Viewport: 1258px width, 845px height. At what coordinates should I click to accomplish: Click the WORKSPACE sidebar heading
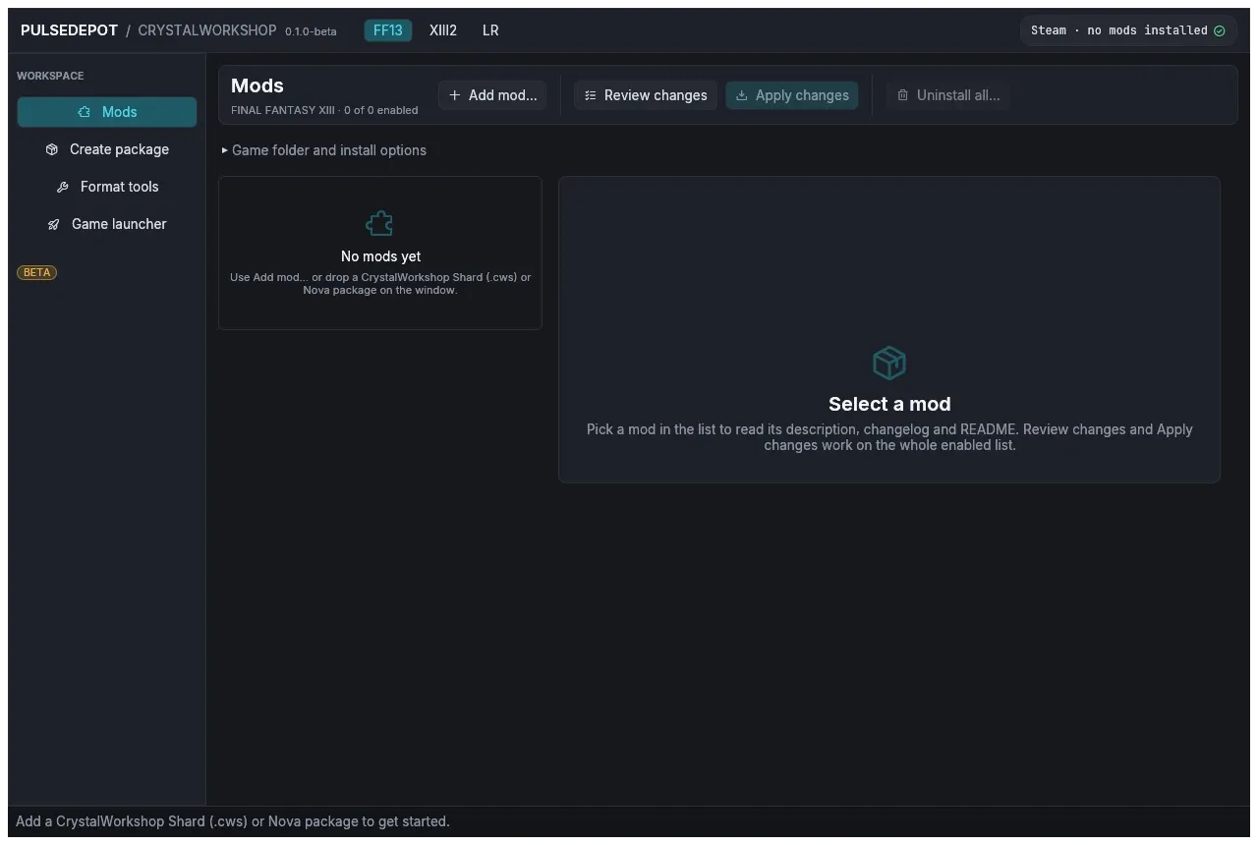[x=50, y=76]
